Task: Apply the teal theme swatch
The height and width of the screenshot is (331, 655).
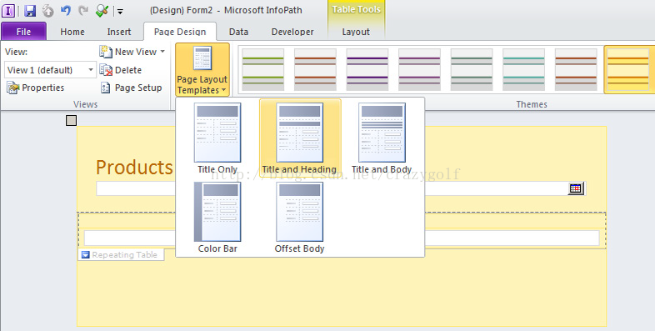Action: coord(523,70)
